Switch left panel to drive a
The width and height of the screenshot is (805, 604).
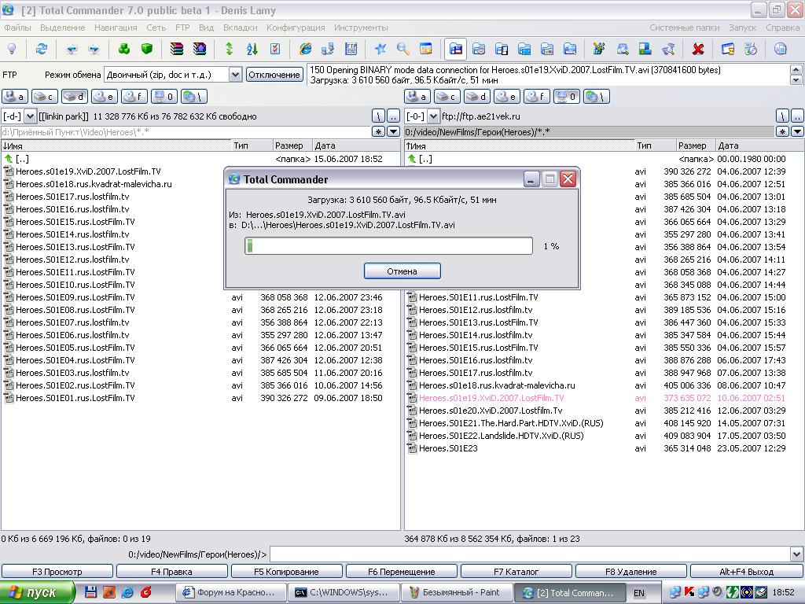coord(15,96)
